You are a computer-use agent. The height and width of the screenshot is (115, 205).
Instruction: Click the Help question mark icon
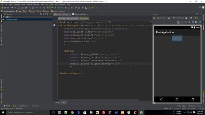point(96,8)
